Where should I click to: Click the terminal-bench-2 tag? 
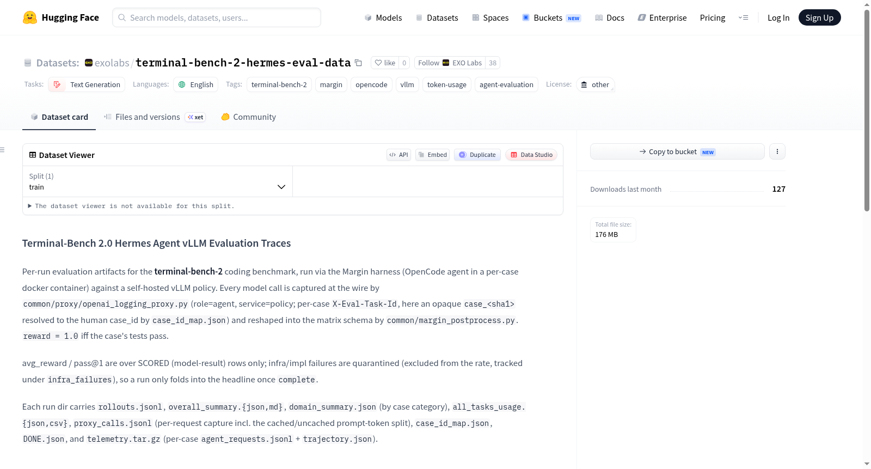point(279,84)
